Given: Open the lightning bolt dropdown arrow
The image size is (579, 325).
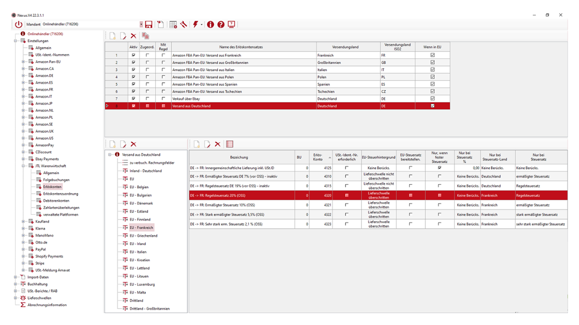Looking at the screenshot, I should (x=202, y=25).
